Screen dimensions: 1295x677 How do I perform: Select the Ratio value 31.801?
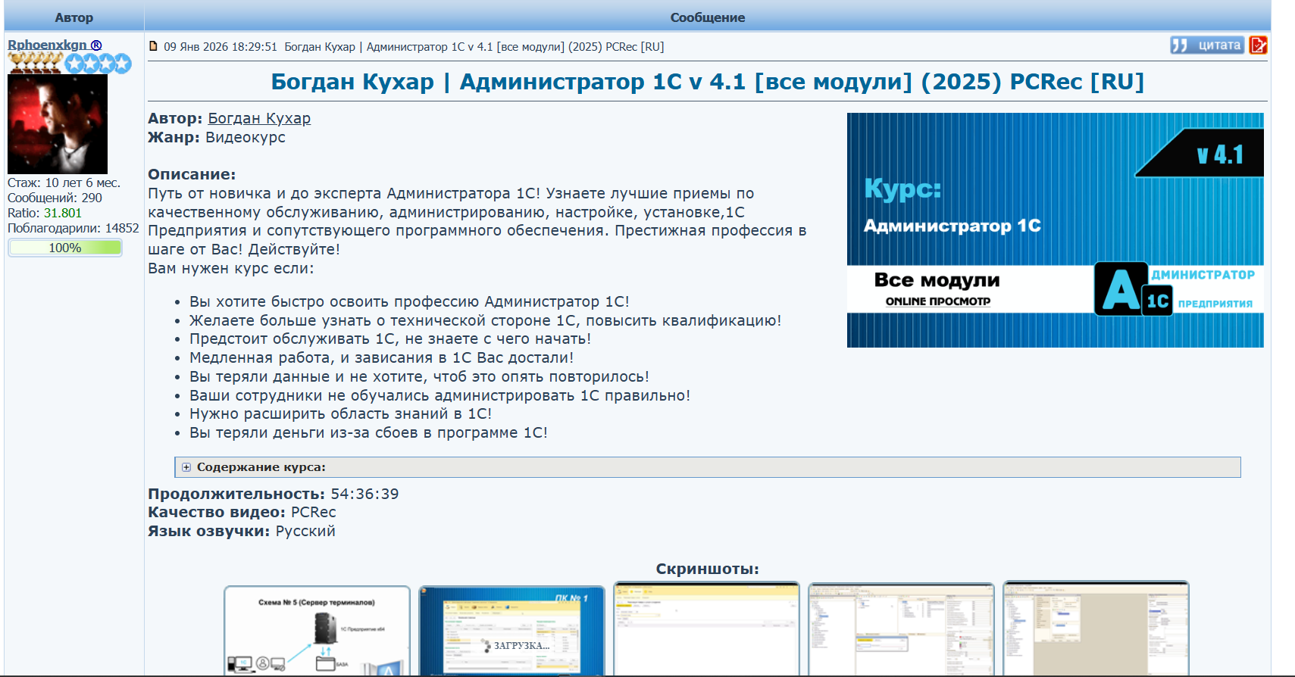63,213
